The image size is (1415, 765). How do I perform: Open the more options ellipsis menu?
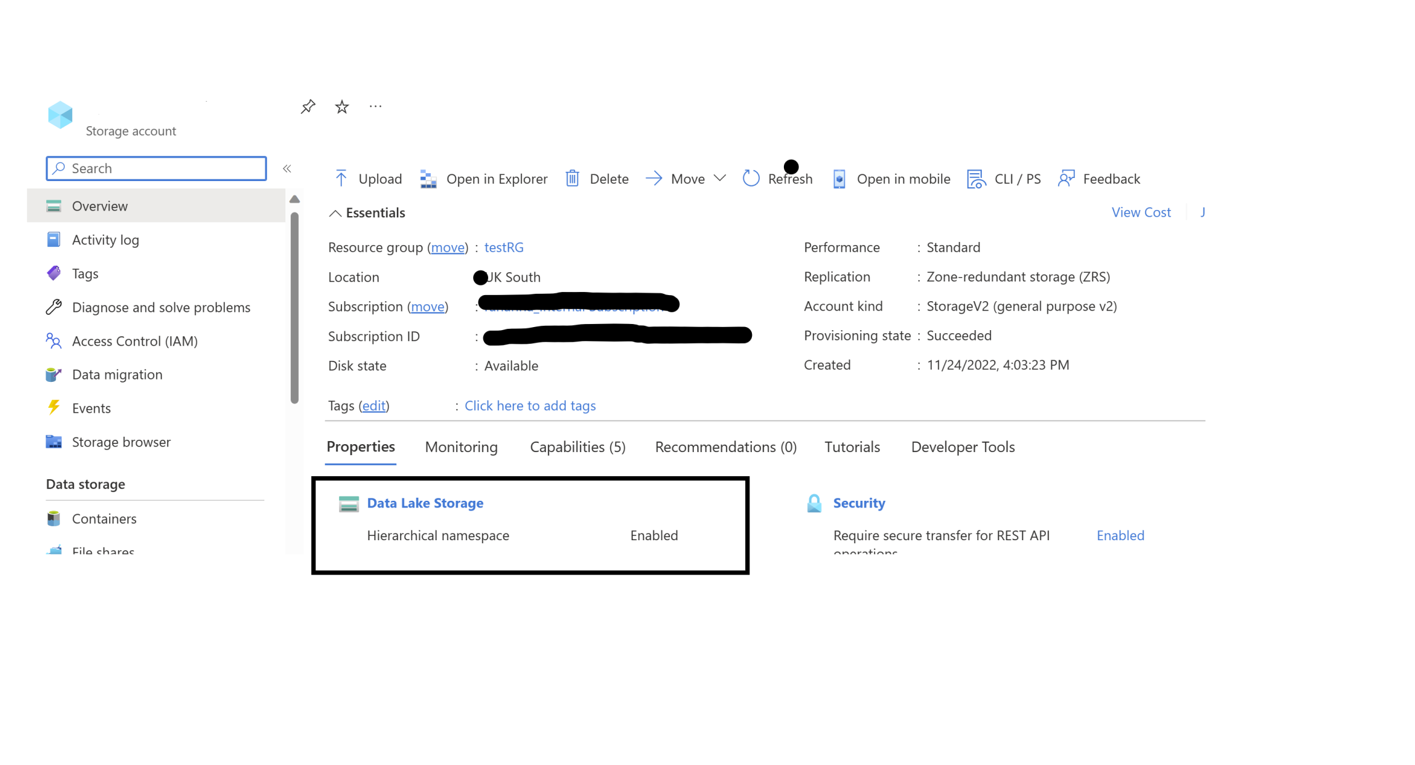tap(375, 107)
